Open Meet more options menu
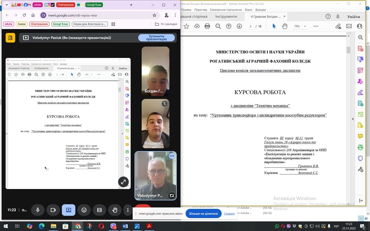The height and width of the screenshot is (231, 370). 128,210
